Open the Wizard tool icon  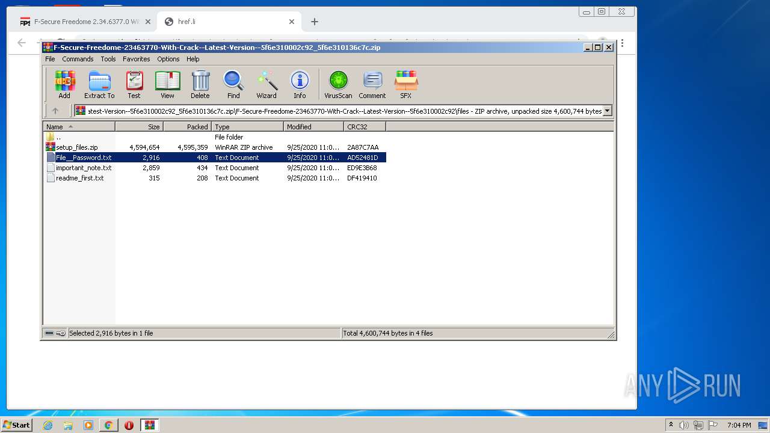tap(266, 85)
